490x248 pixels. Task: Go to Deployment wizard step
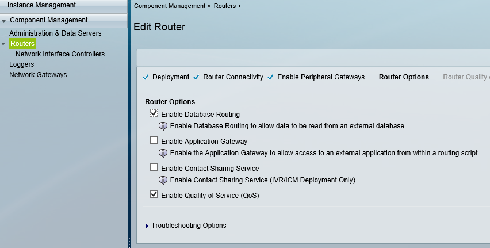pos(171,77)
